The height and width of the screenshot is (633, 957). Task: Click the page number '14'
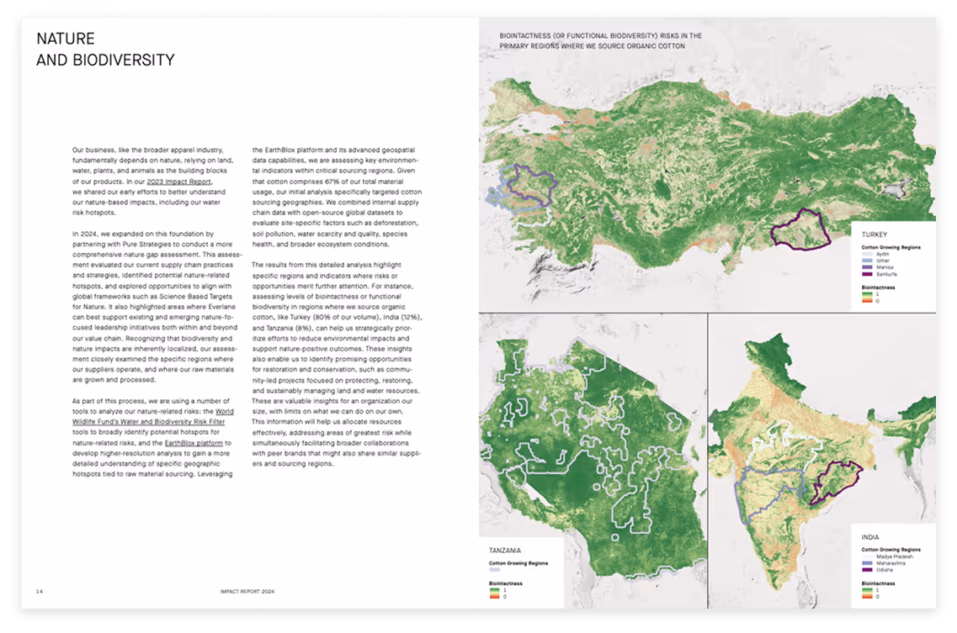pos(40,592)
